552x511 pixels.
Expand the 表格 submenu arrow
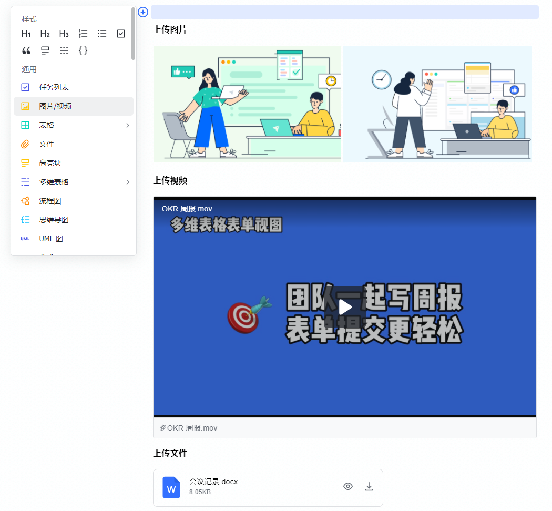tap(128, 125)
